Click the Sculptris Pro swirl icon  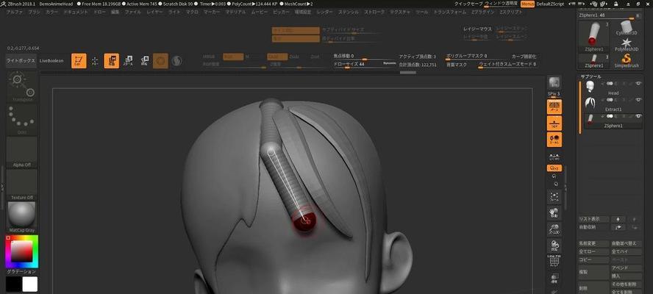pos(176,61)
